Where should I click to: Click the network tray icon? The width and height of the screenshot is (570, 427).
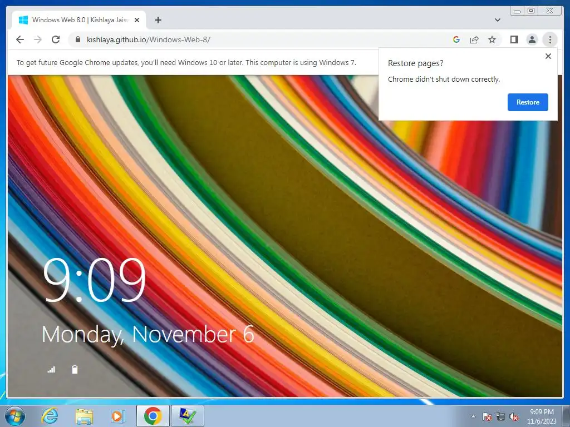pos(500,416)
